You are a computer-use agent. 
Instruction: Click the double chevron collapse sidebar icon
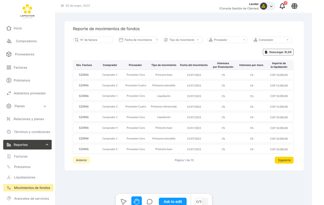point(62,5)
